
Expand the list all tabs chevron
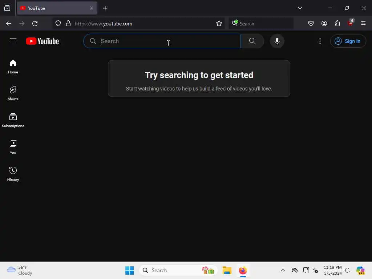(x=300, y=8)
